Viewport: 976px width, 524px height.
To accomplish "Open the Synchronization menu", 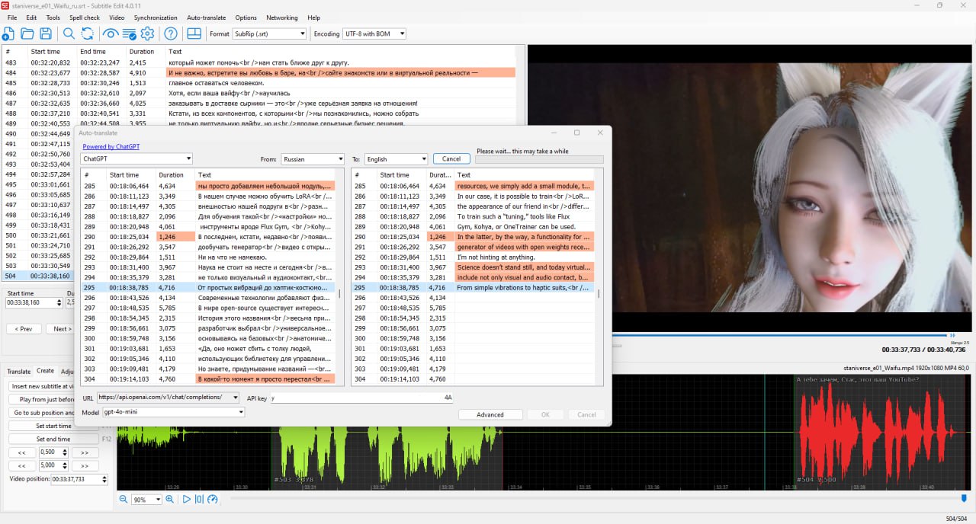I will 155,18.
